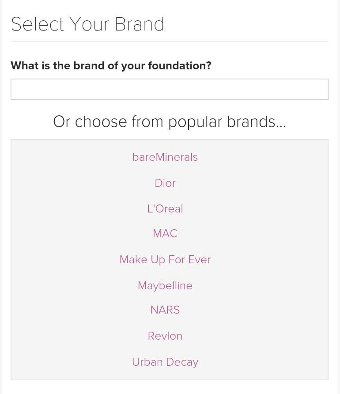Image resolution: width=340 pixels, height=394 pixels.
Task: Tap the last brand in the popular list
Action: (x=165, y=362)
